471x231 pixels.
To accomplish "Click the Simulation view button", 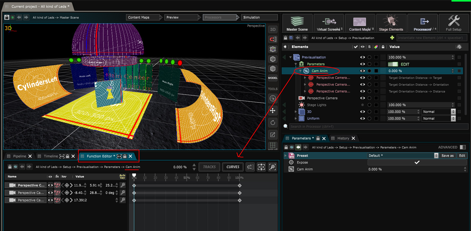I will [259, 17].
